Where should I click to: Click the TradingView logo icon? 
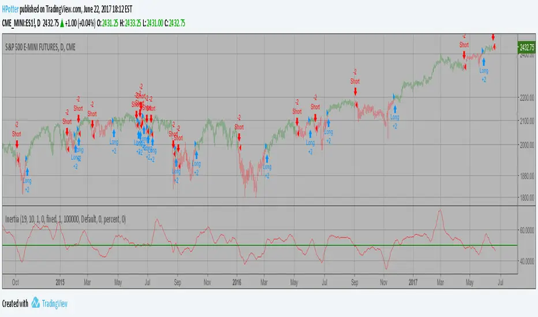(35, 302)
